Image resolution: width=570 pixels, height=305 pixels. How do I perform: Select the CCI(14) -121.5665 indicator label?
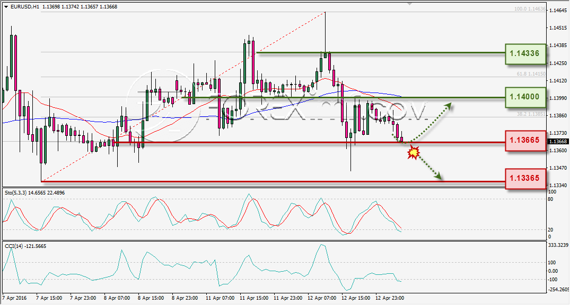[25, 246]
